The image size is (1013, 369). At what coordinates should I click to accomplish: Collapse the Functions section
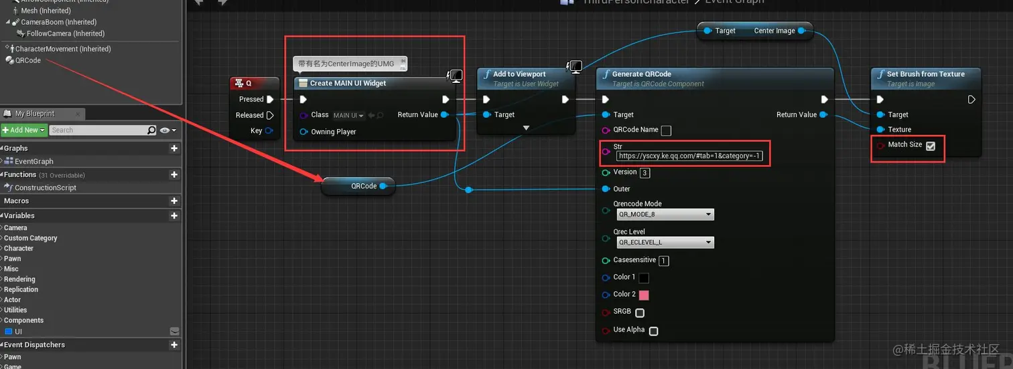[2, 174]
